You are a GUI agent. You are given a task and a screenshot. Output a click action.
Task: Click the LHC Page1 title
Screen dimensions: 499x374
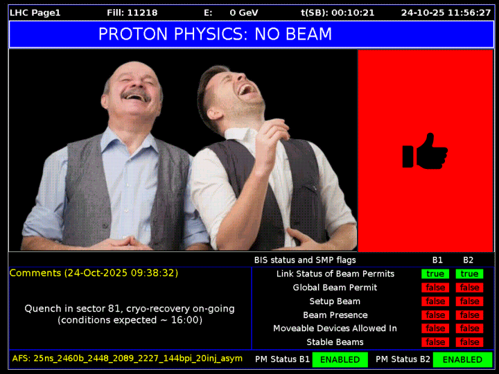click(x=35, y=12)
